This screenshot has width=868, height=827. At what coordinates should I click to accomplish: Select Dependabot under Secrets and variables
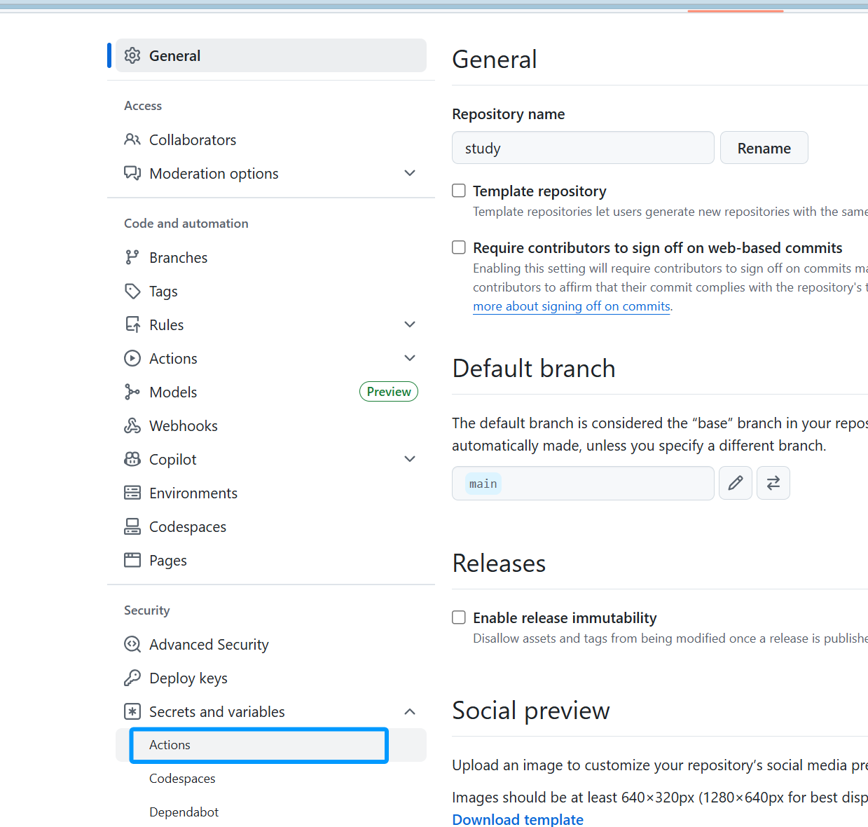click(184, 812)
